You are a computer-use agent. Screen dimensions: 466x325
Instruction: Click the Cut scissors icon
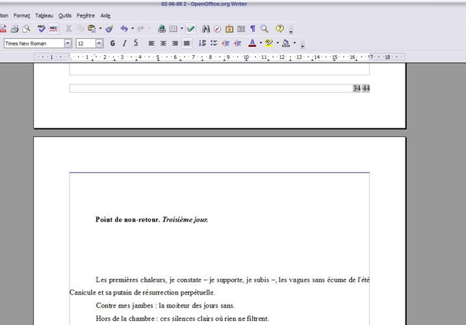tap(69, 29)
